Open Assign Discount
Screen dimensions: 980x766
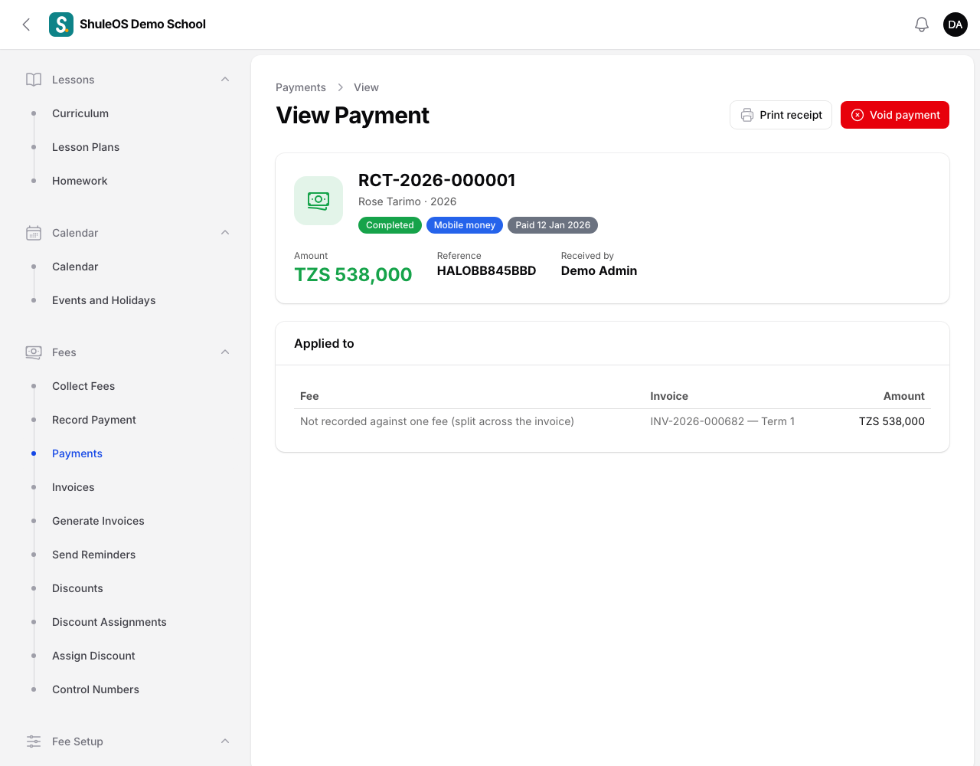93,656
